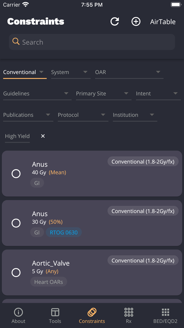The height and width of the screenshot is (328, 184).
Task: Switch to the Constraints tab
Action: [92, 316]
